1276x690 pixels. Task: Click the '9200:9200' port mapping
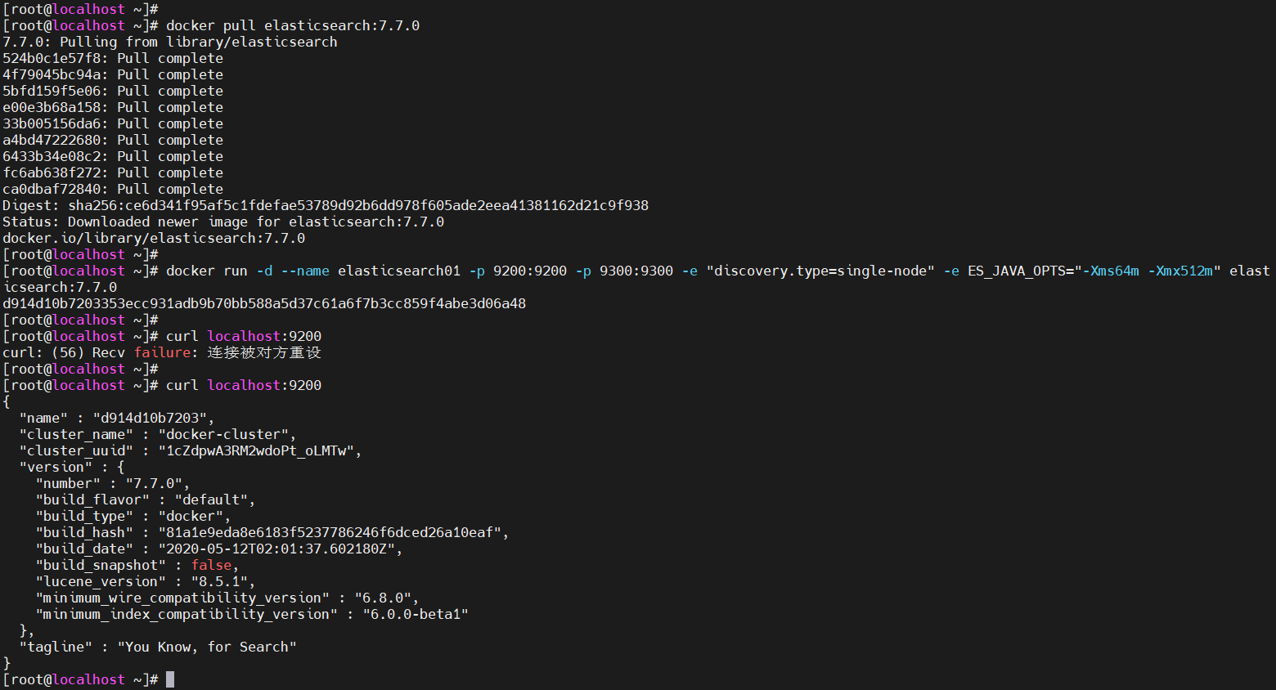point(530,271)
